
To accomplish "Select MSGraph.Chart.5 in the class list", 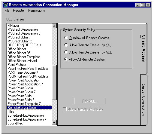I will [x=20, y=41].
